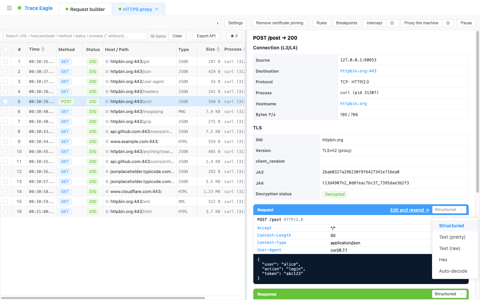Open the Rules button

[x=322, y=23]
